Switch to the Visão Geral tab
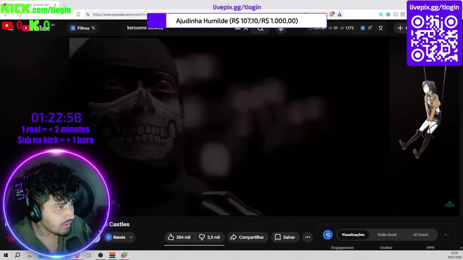 click(x=387, y=235)
